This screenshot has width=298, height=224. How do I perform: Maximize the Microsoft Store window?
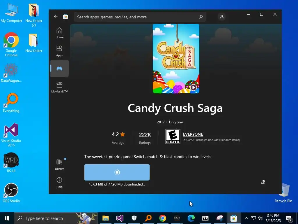(262, 14)
